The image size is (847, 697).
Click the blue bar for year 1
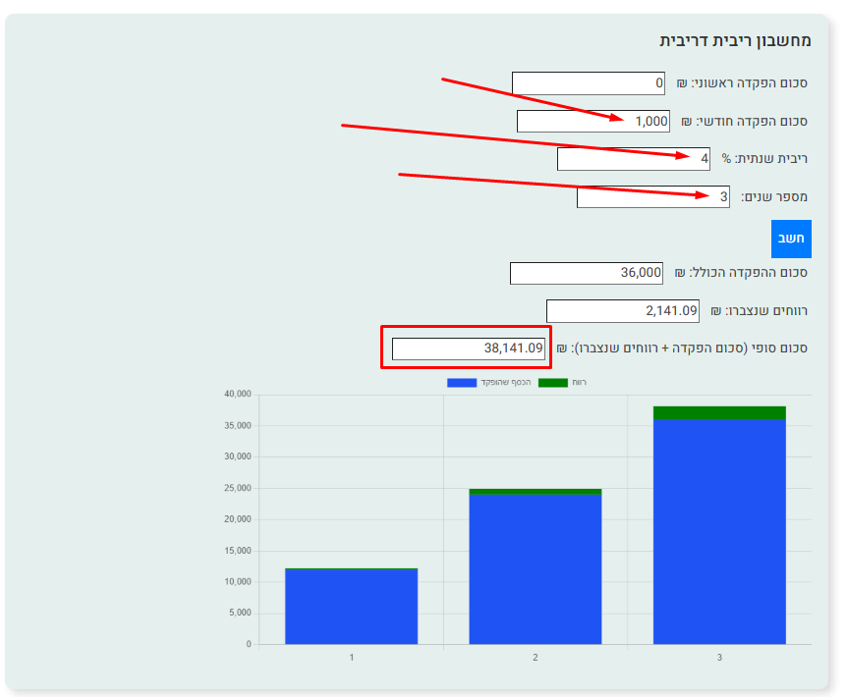351,607
